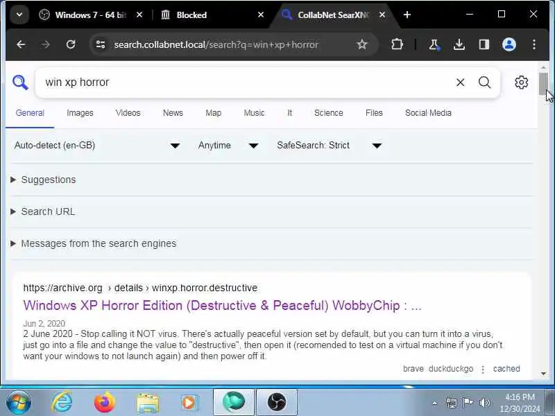The height and width of the screenshot is (416, 555).
Task: Bookmark this page with the star icon
Action: coord(361,44)
